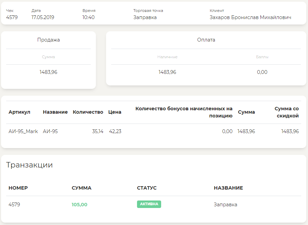The image size is (308, 225).
Task: Click Заправка under Торговая точка
Action: (145, 17)
